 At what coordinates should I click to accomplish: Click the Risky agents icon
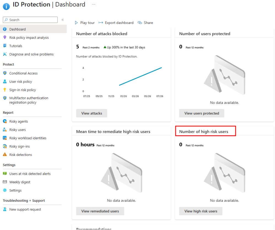(x=5, y=121)
